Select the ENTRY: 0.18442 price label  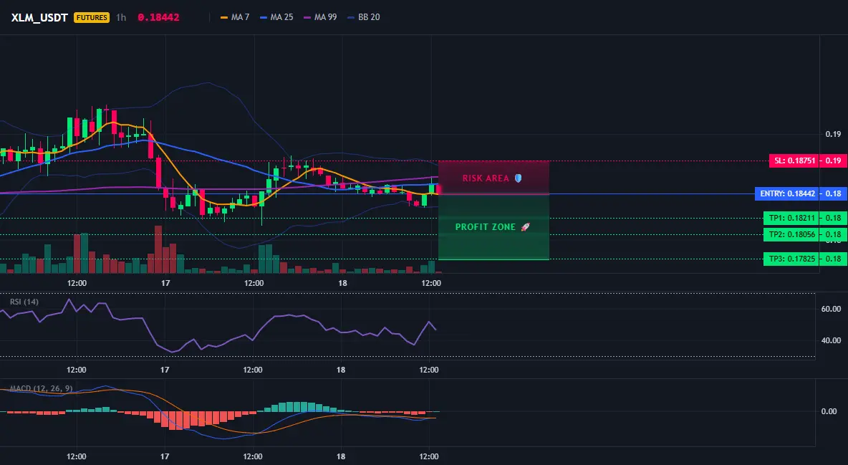787,193
